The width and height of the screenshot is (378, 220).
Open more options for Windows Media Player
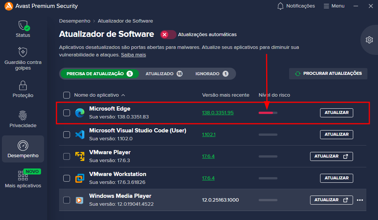360,200
